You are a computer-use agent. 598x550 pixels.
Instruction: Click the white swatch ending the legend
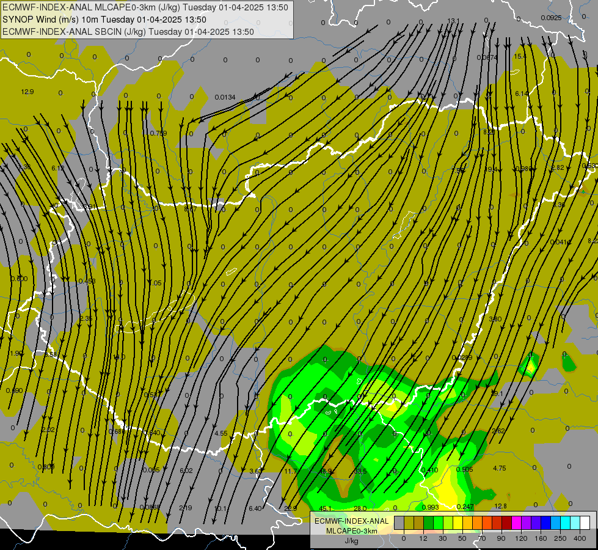[x=585, y=523]
